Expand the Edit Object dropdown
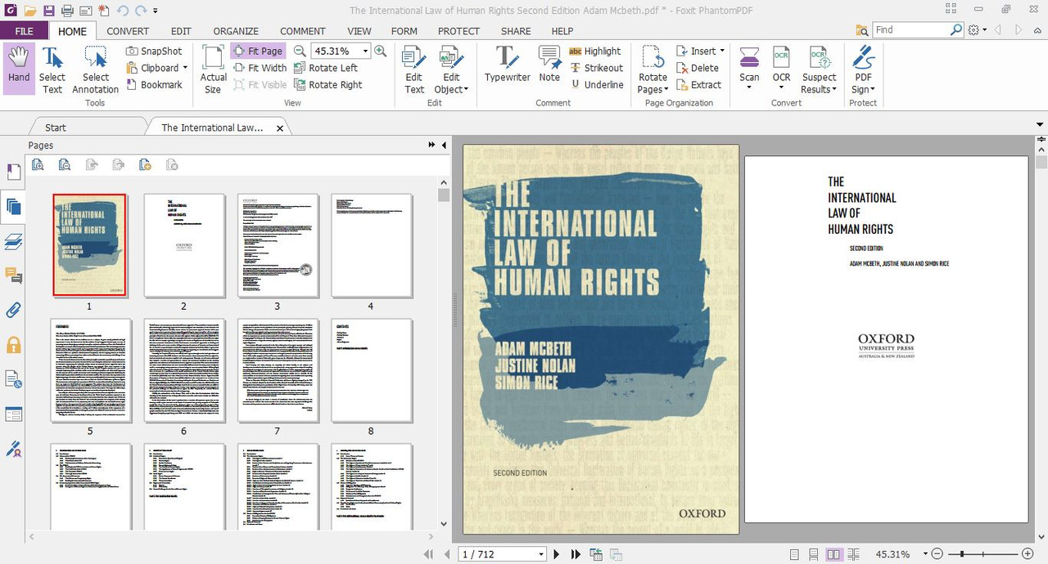Screen dimensions: 1048x564 466,90
